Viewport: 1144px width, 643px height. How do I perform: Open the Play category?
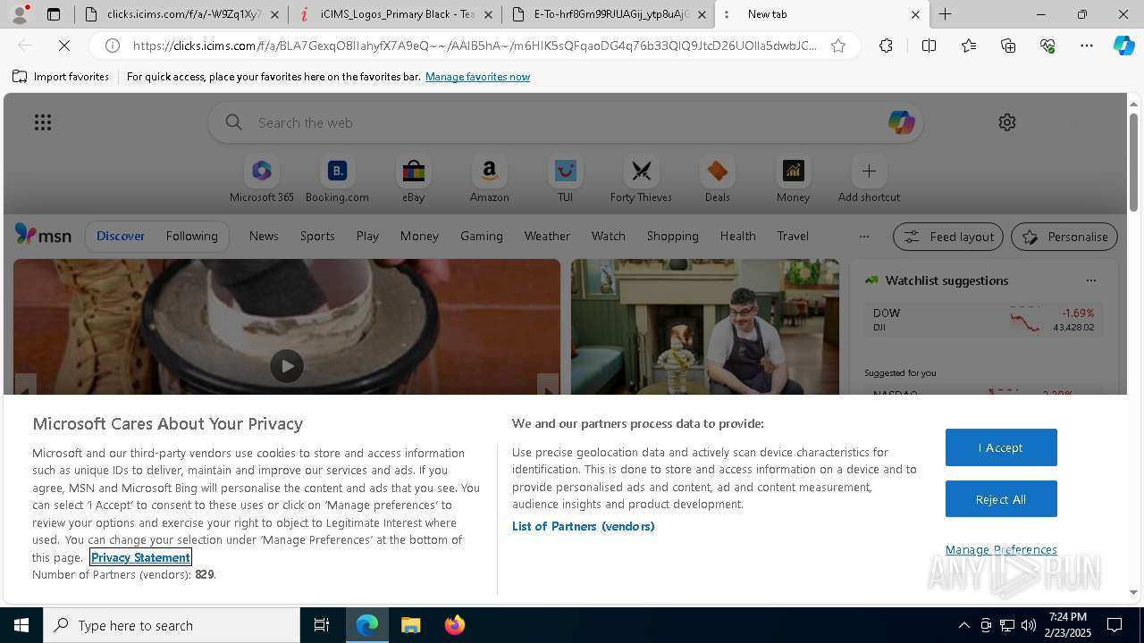pos(367,236)
